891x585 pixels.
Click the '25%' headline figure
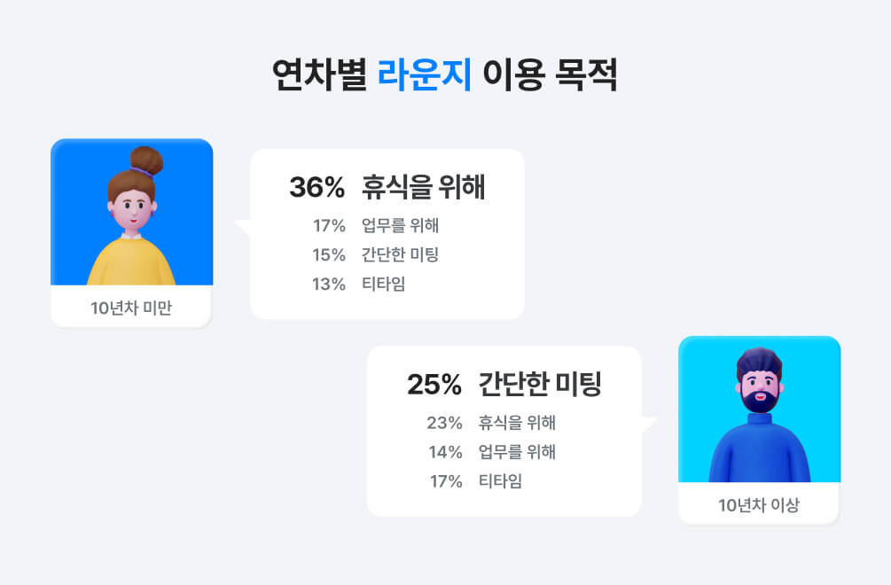click(x=434, y=385)
